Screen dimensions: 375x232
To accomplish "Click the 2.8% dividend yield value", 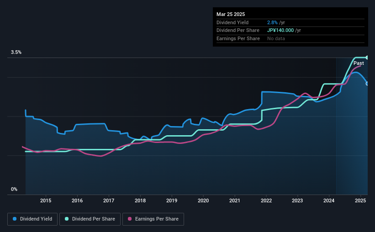I will tap(272, 22).
